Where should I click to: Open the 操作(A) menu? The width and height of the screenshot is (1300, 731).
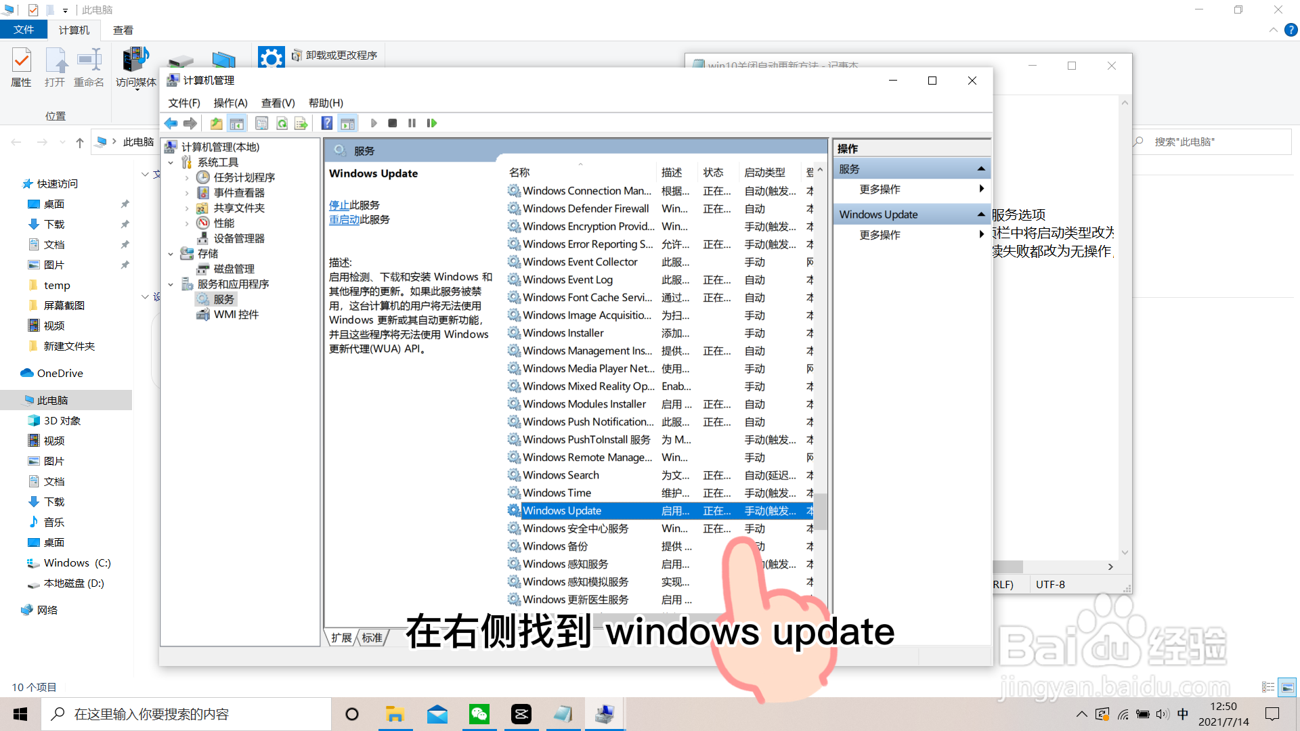click(230, 103)
